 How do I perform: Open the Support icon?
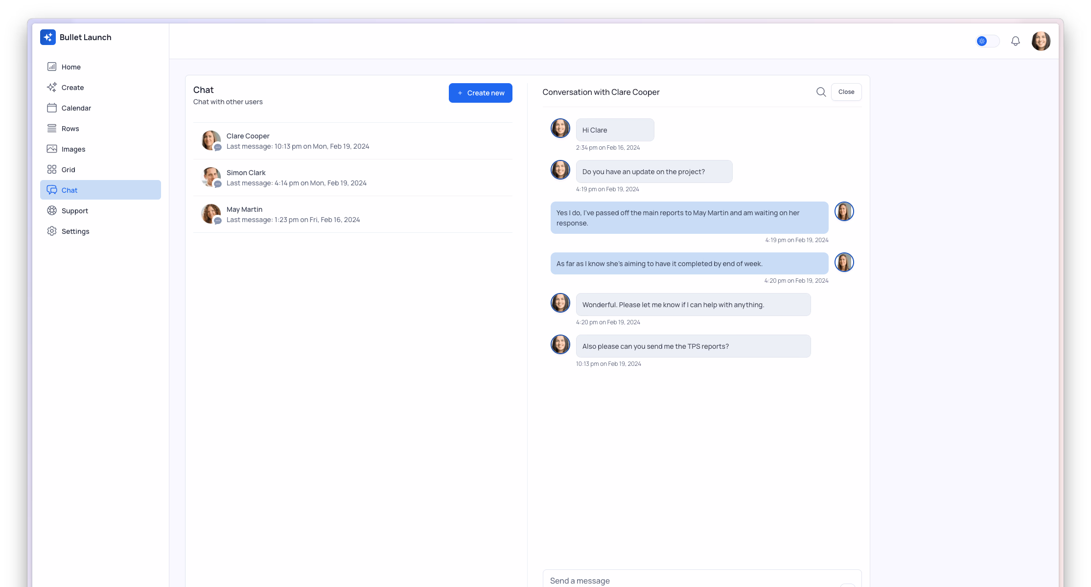[x=52, y=210]
